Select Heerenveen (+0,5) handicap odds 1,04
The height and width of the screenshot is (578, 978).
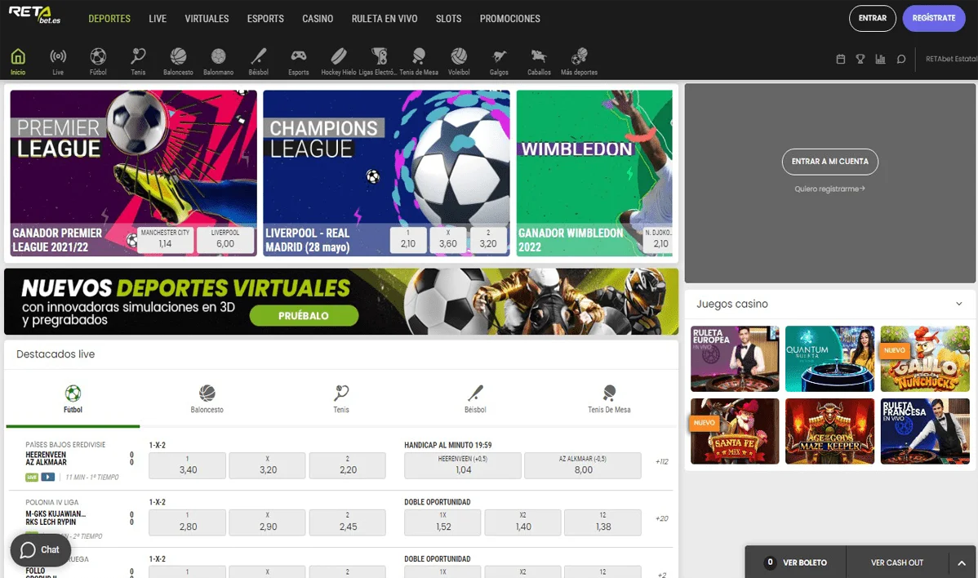pyautogui.click(x=463, y=466)
